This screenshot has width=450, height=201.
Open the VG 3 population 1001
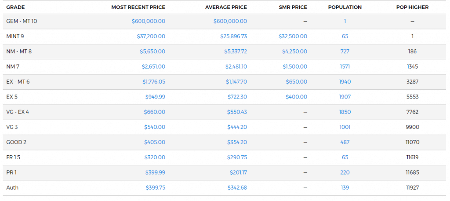[x=345, y=127]
